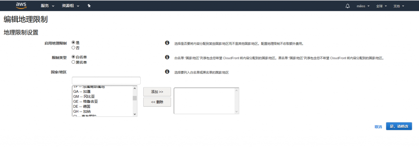Click 是，请修改 confirm button

[399, 126]
